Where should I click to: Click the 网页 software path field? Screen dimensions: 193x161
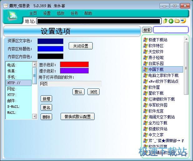[x=70, y=84]
